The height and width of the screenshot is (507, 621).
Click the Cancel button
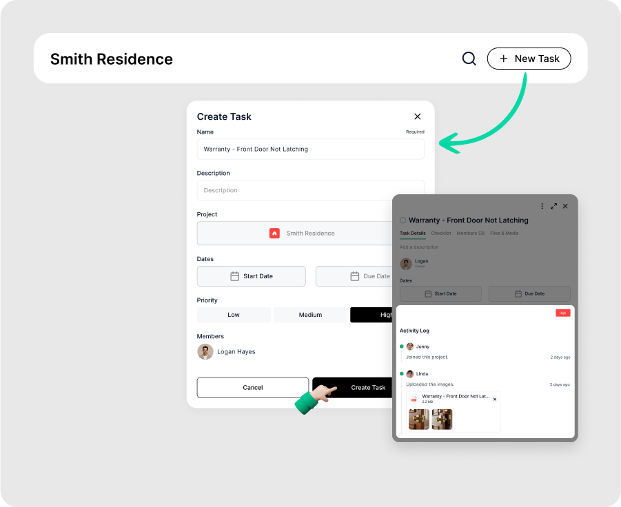pyautogui.click(x=252, y=387)
